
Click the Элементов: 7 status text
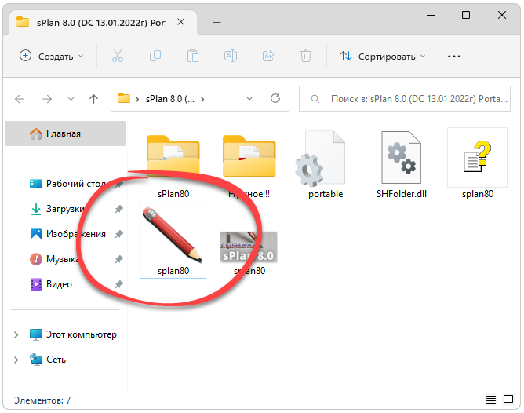tap(42, 400)
